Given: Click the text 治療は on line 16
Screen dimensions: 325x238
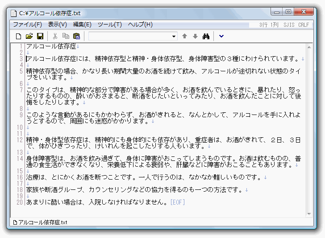Looking at the screenshot, I should (35, 177).
